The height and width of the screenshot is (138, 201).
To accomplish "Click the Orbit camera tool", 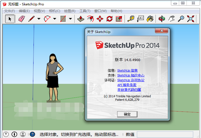I will 162,19.
